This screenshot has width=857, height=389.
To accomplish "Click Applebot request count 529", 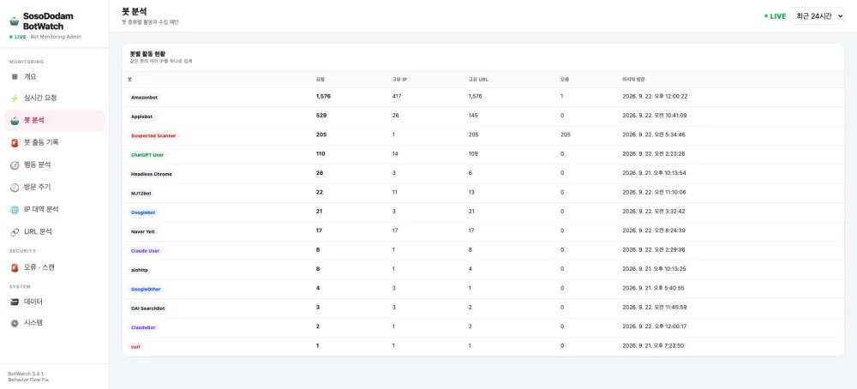I will click(x=321, y=116).
